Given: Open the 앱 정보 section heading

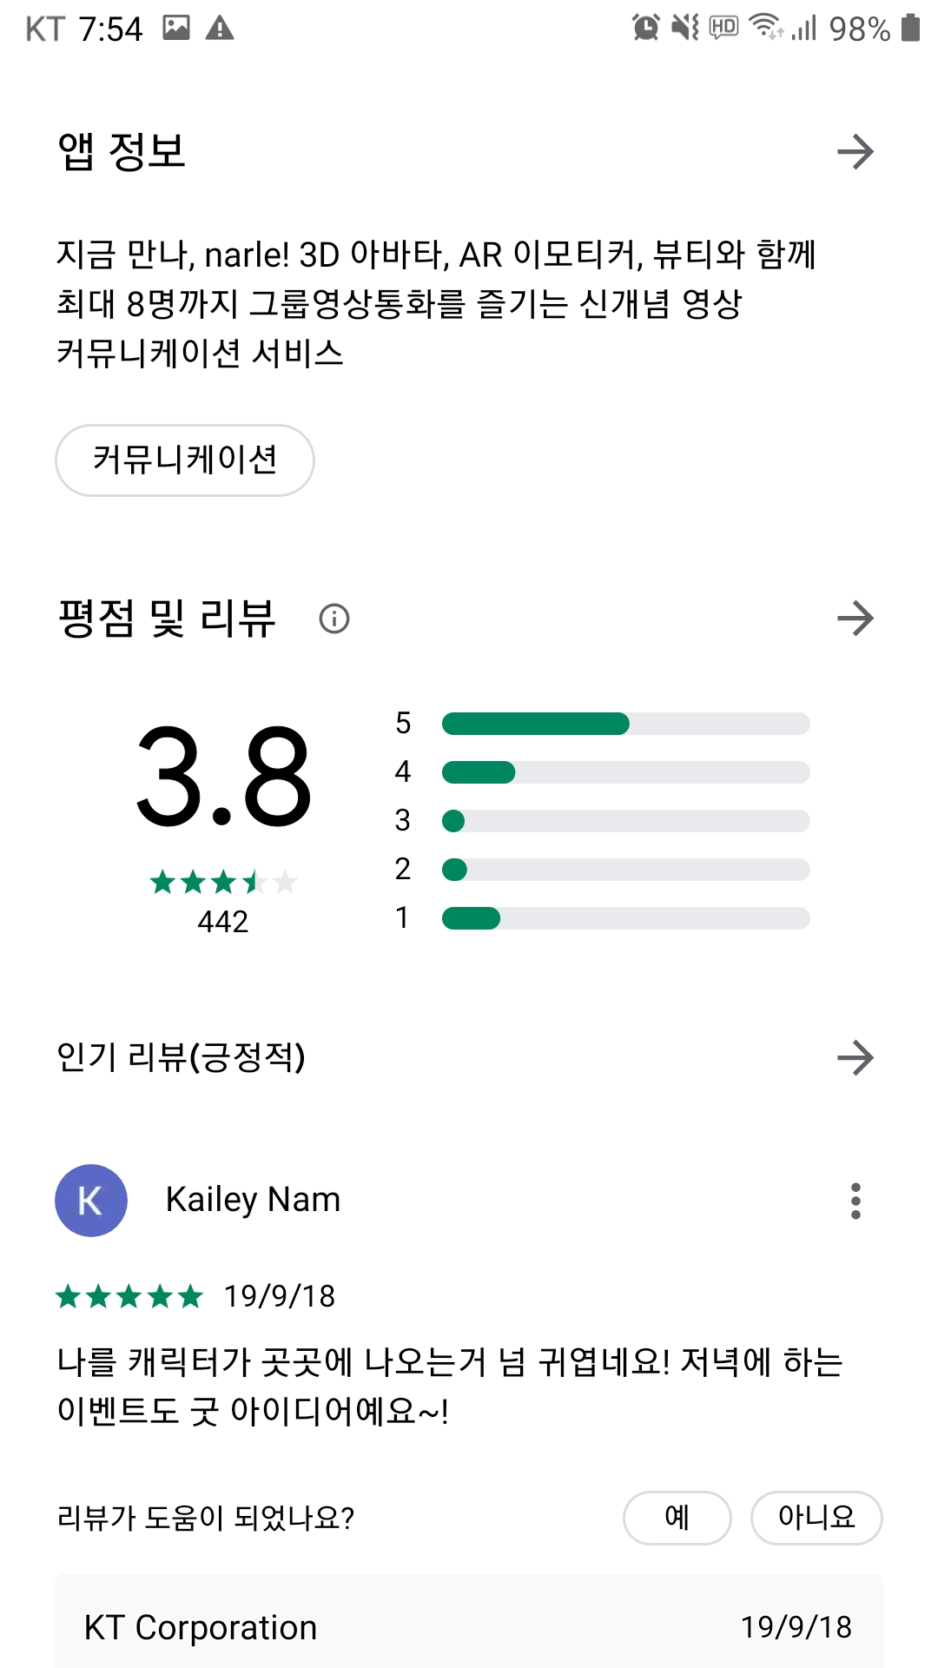Looking at the screenshot, I should point(122,152).
